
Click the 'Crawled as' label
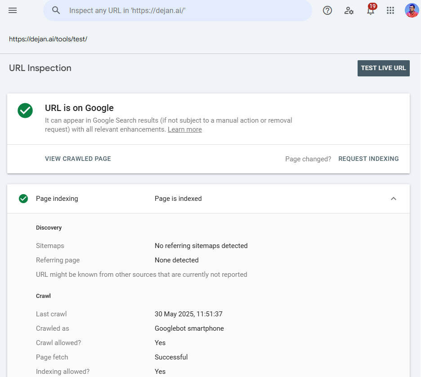click(52, 328)
